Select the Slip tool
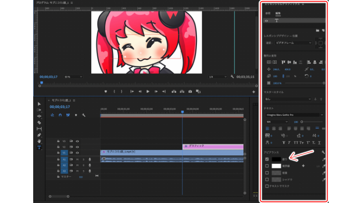The width and height of the screenshot is (361, 203). coord(39,129)
